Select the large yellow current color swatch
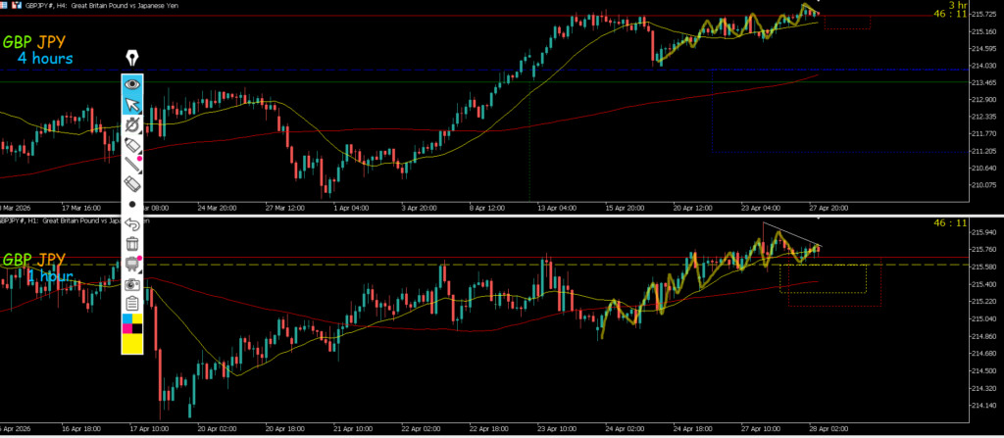Viewport: 1004px width, 438px height. (x=132, y=344)
